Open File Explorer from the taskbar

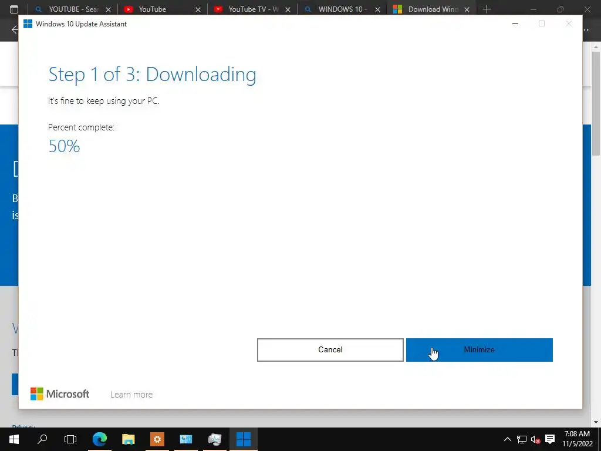click(x=129, y=439)
